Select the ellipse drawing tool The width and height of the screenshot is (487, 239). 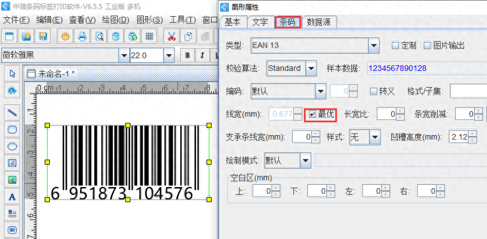(12, 146)
